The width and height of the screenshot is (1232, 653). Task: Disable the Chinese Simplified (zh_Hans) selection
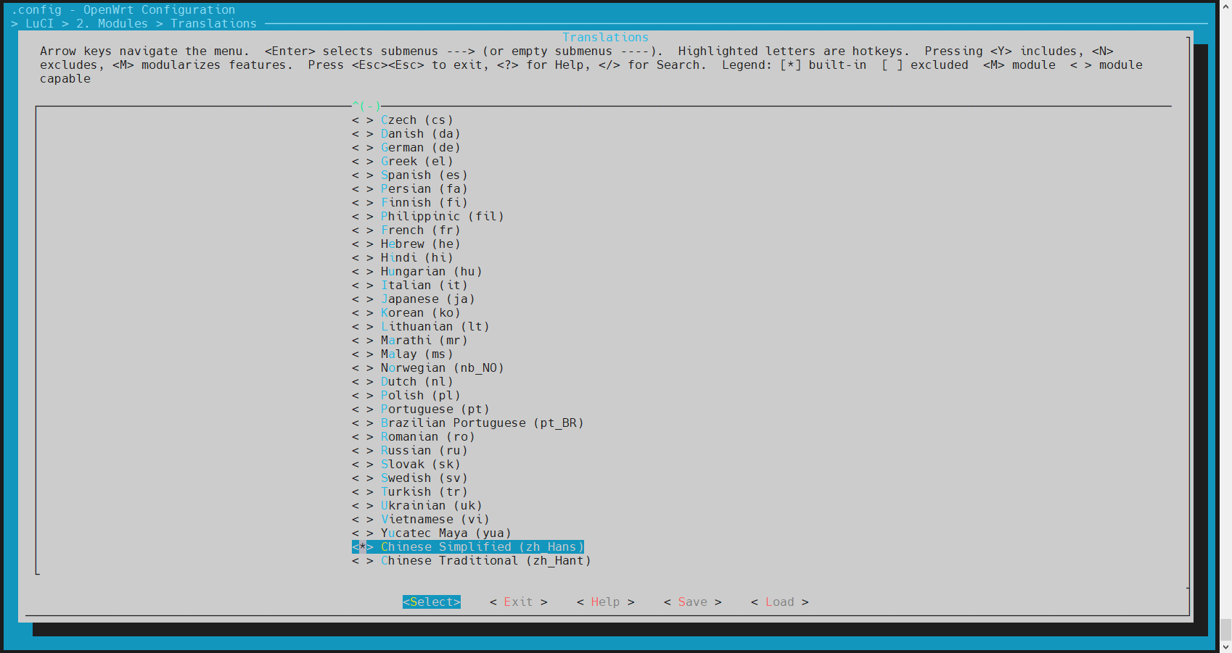pyautogui.click(x=362, y=547)
